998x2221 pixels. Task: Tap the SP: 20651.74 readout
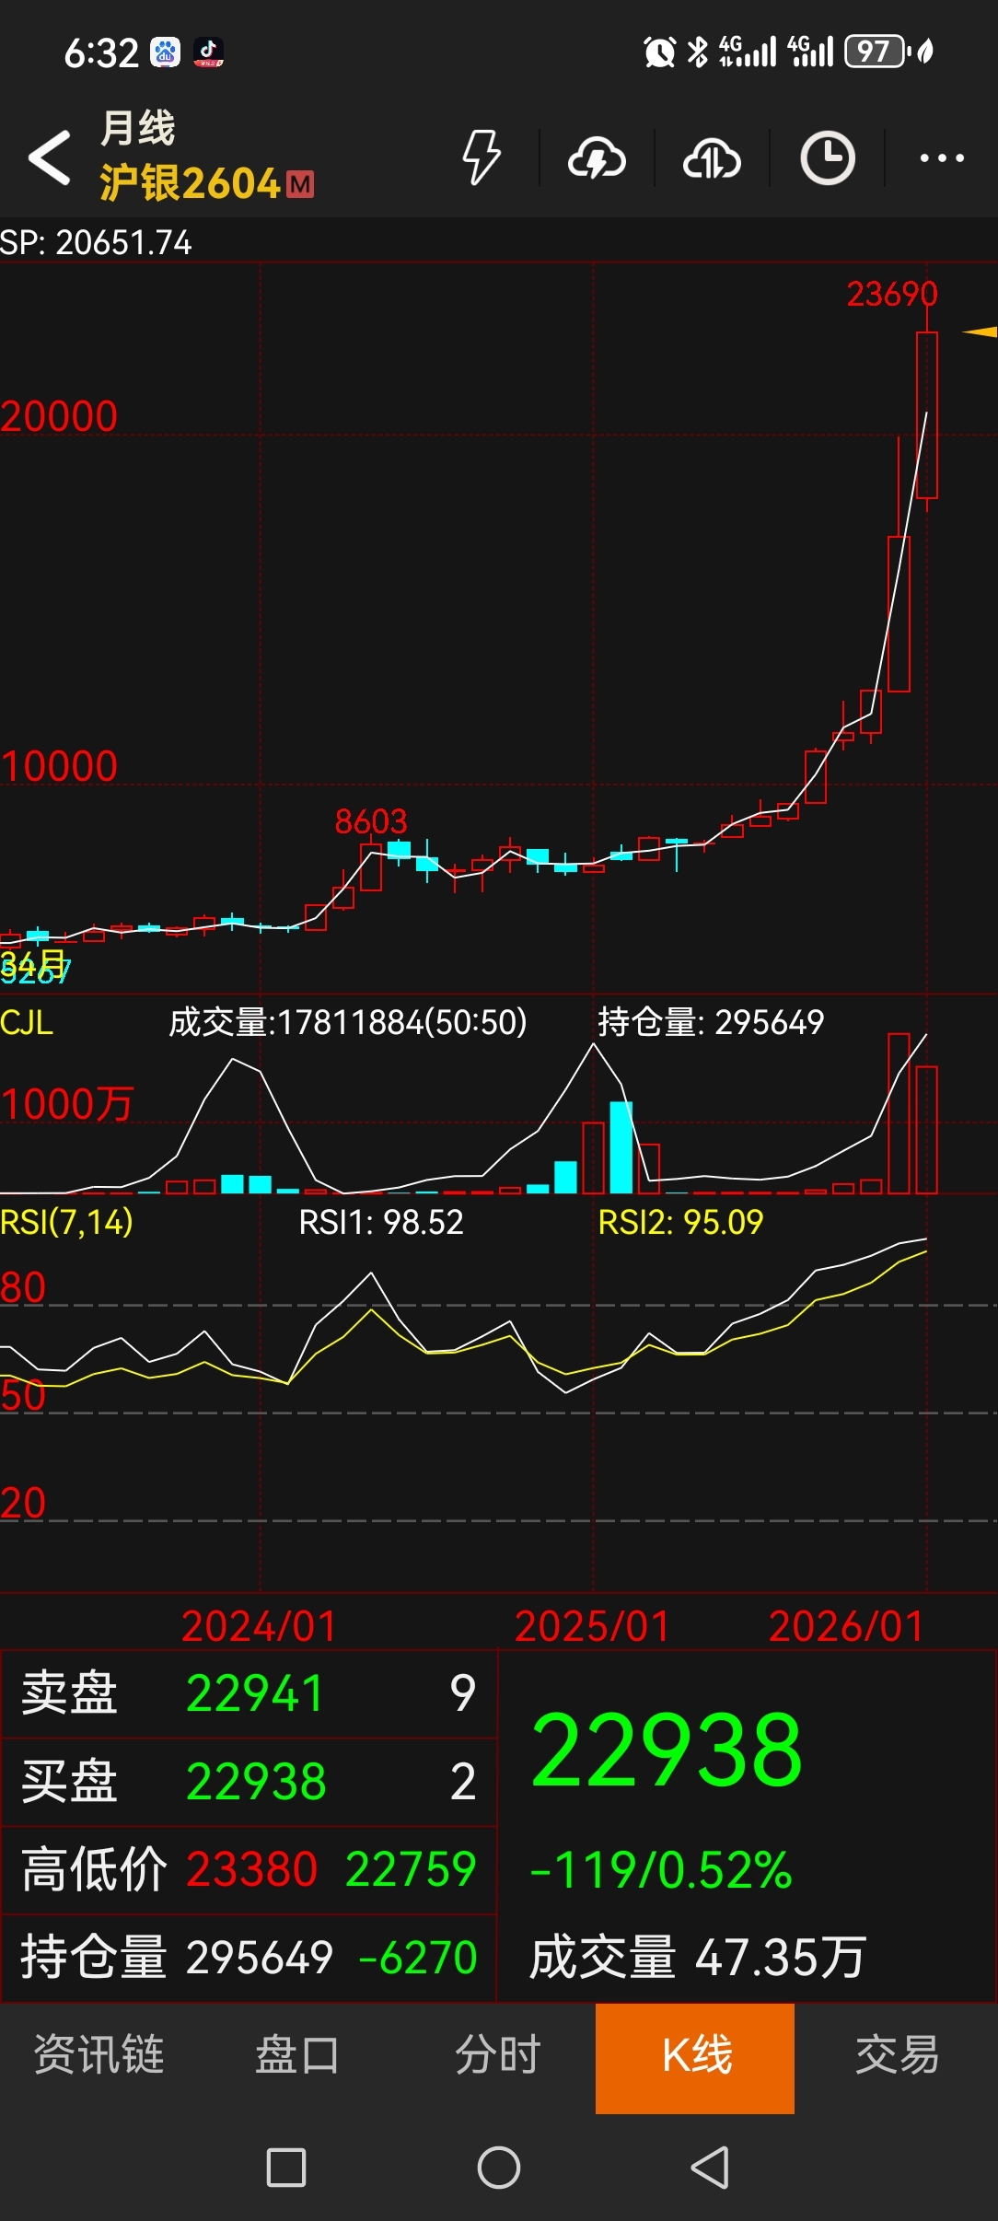click(x=96, y=243)
